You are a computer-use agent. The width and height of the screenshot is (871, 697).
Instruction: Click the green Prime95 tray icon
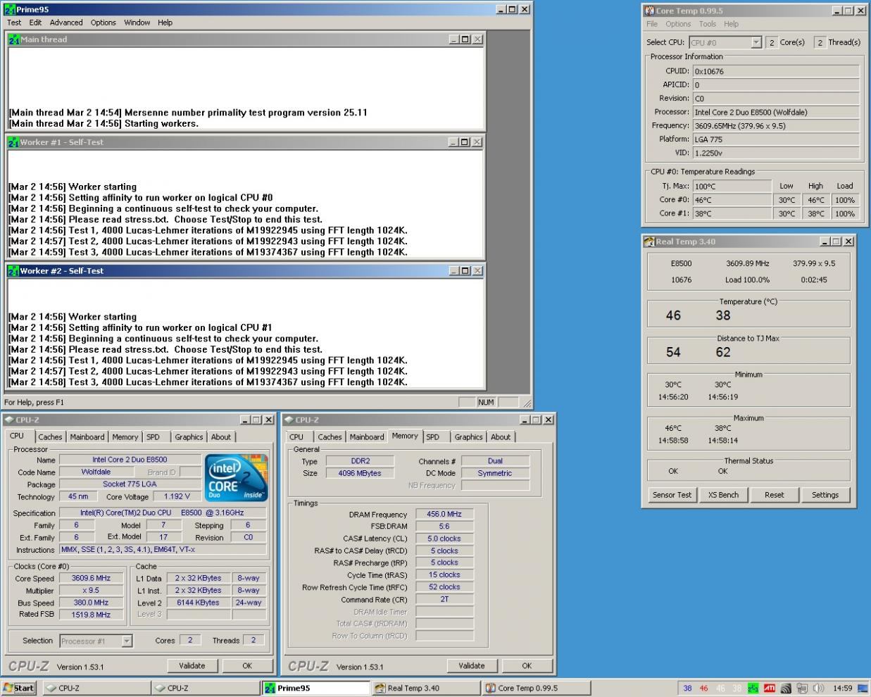(x=753, y=688)
